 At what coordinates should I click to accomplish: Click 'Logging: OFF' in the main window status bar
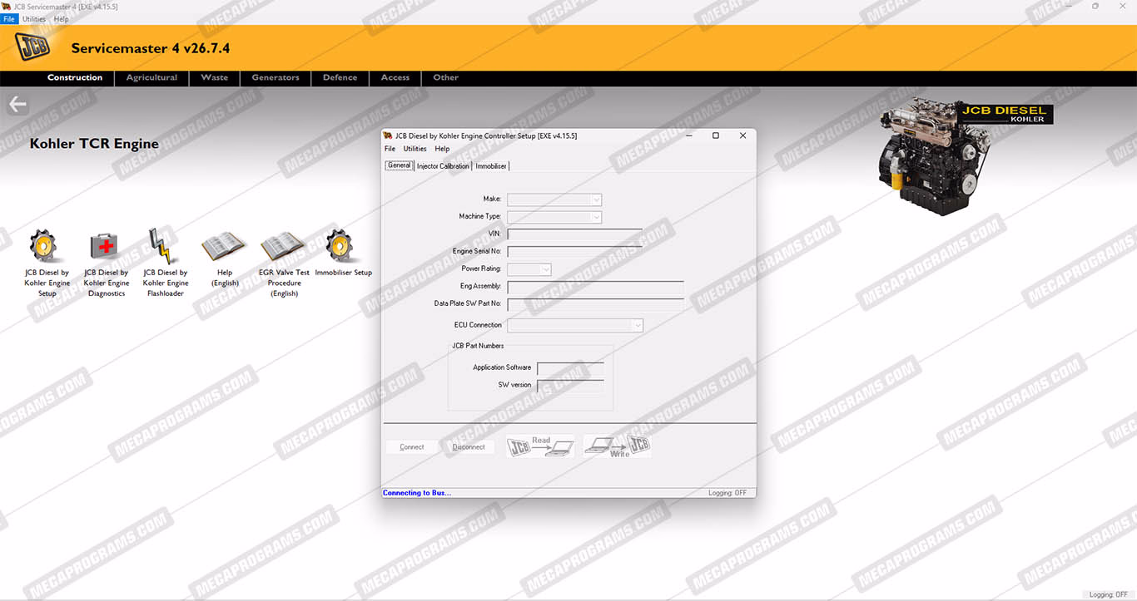coord(1108,594)
